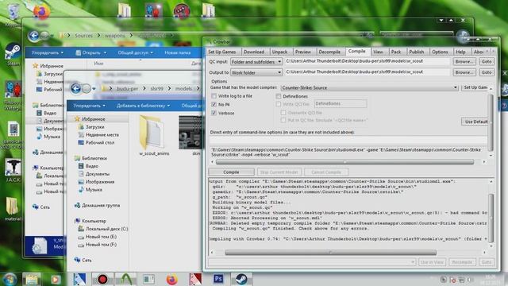This screenshot has width=508, height=286.
Task: Click the Compile button
Action: pyautogui.click(x=231, y=172)
